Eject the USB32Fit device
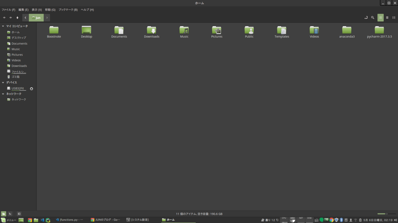 coord(31,89)
